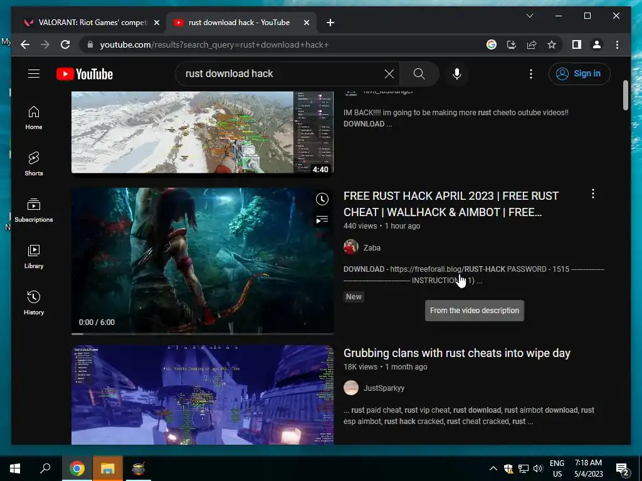This screenshot has width=642, height=481.
Task: Close the rust download hack tab
Action: pyautogui.click(x=306, y=23)
